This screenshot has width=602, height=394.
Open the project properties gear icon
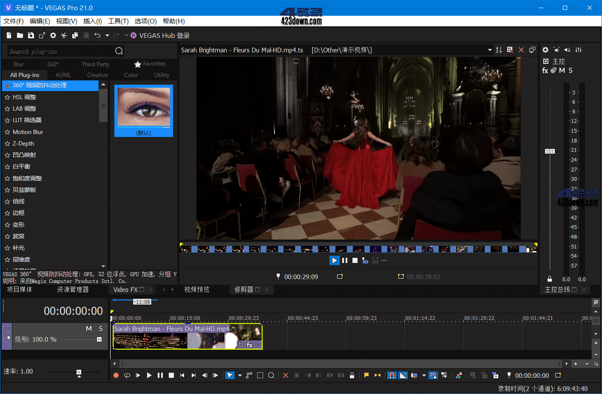click(x=53, y=35)
